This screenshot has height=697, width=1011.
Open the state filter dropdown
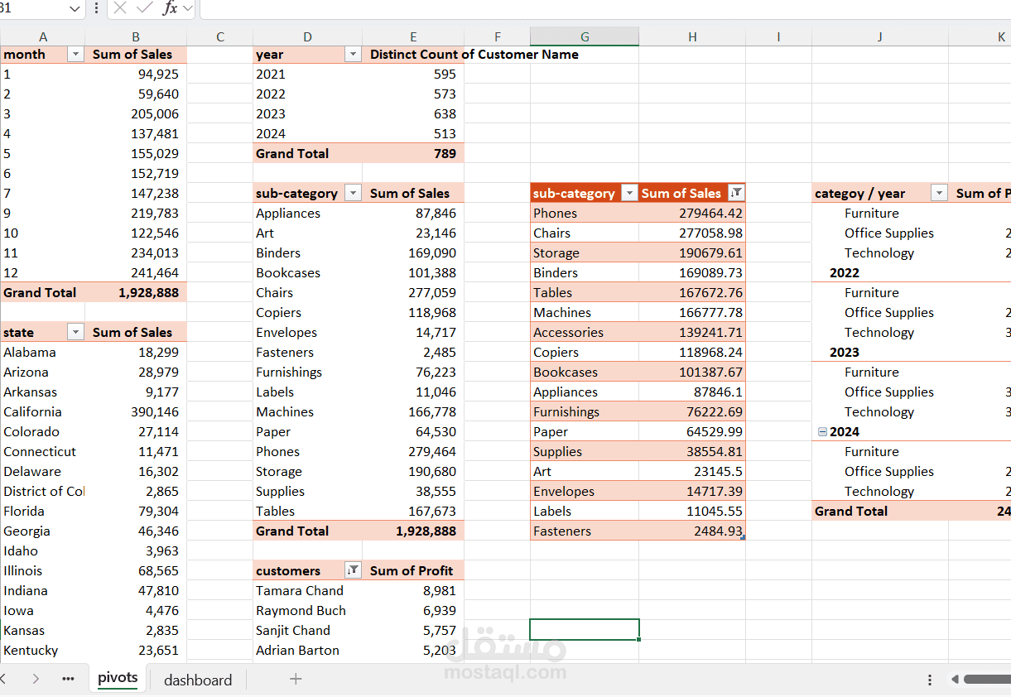click(75, 332)
